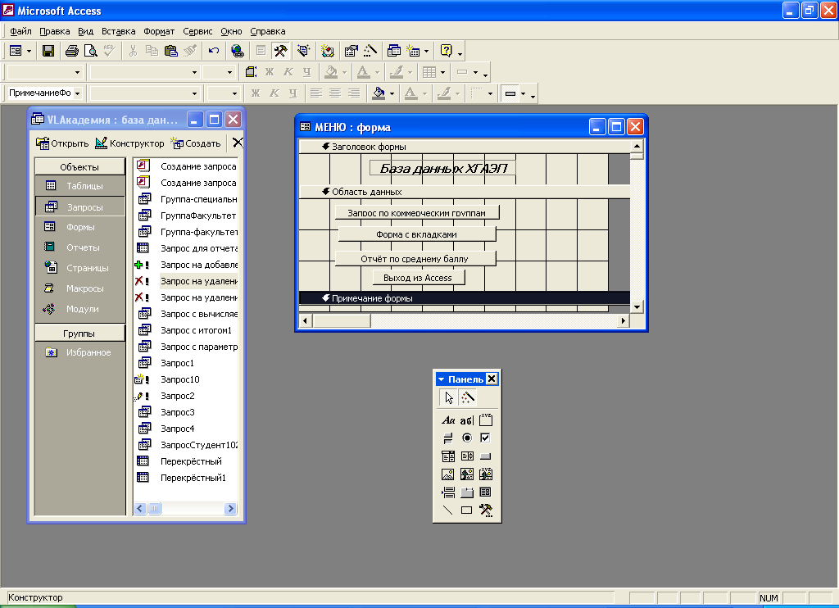Click Открыть in database window

(x=62, y=143)
